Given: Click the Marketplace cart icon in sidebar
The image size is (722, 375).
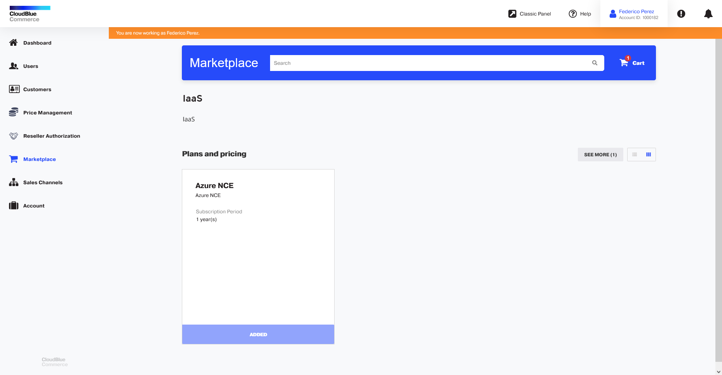Looking at the screenshot, I should pyautogui.click(x=14, y=159).
